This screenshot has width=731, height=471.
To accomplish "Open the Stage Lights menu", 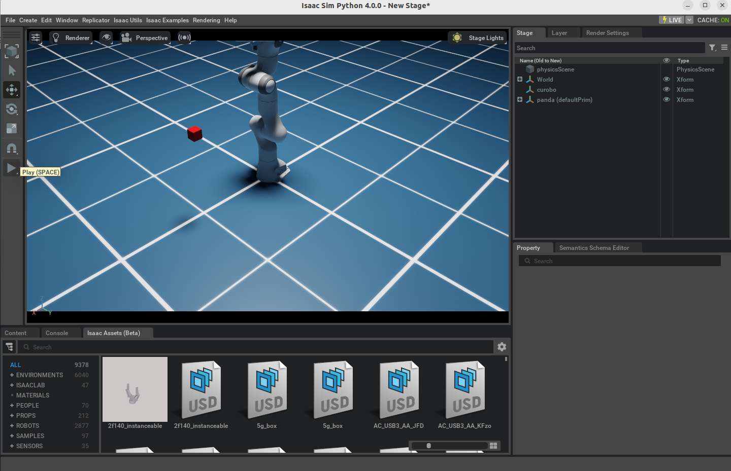I will click(478, 38).
